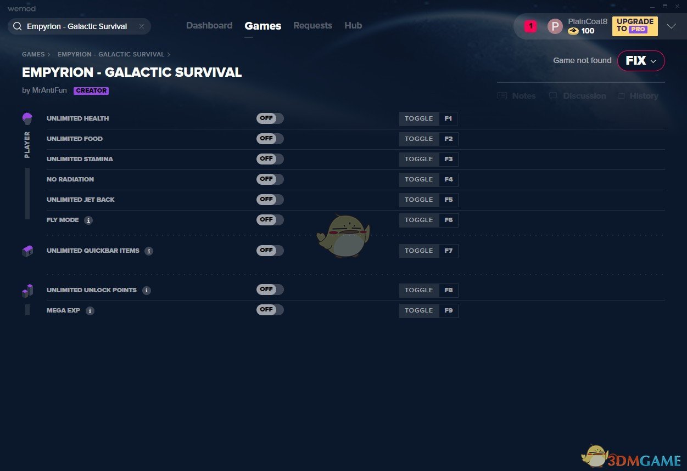Change the F9 hotkey binding
687x471 pixels.
[449, 311]
